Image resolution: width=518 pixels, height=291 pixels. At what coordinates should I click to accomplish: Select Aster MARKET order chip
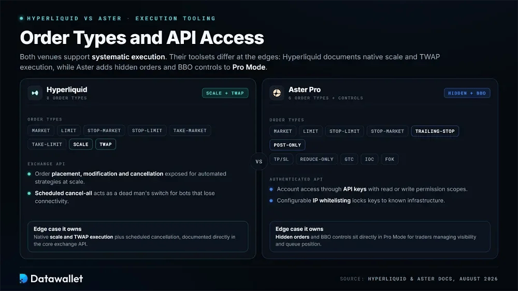pyautogui.click(x=283, y=131)
